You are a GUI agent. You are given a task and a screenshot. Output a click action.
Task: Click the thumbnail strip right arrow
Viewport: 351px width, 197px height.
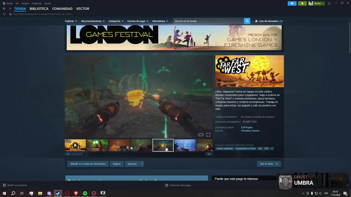click(209, 154)
